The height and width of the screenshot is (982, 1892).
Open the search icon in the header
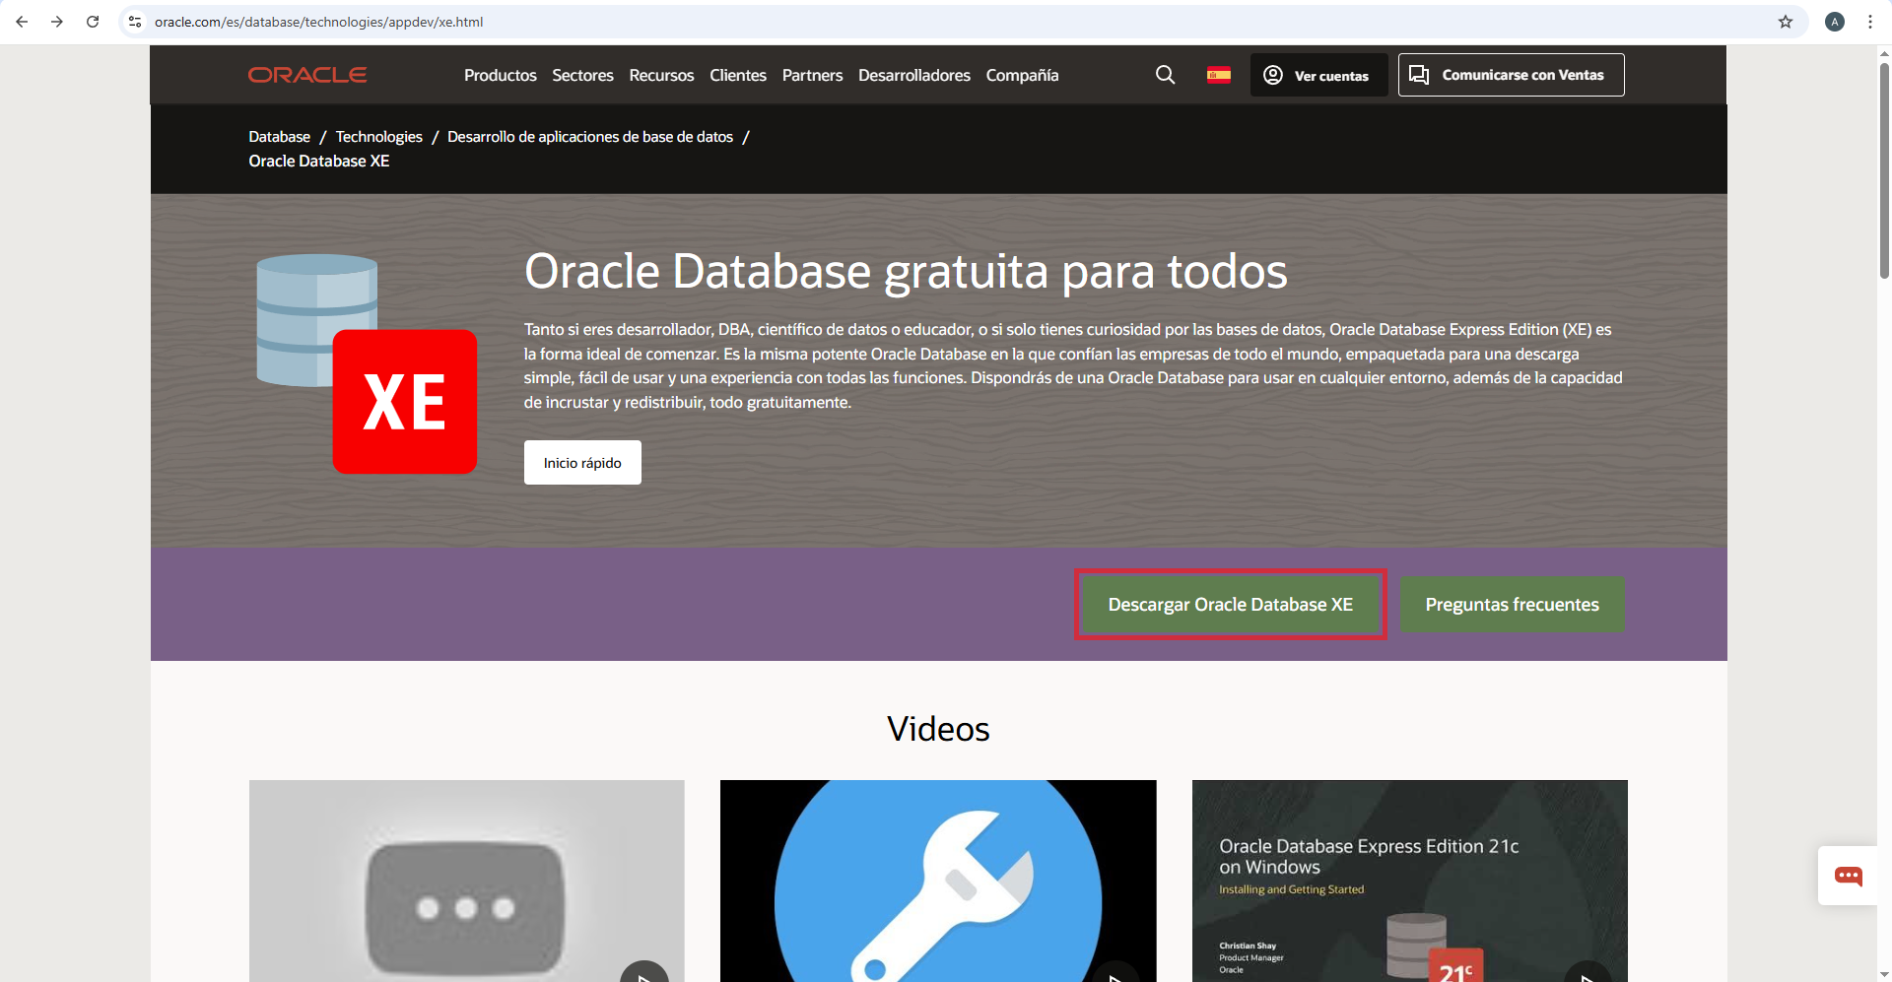1166,74
